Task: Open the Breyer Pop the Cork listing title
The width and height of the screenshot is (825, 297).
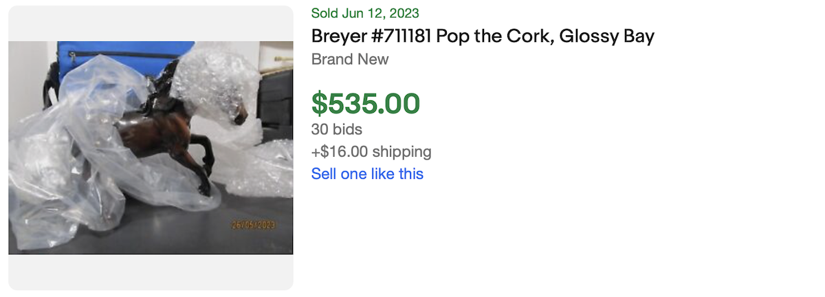Action: [x=483, y=36]
